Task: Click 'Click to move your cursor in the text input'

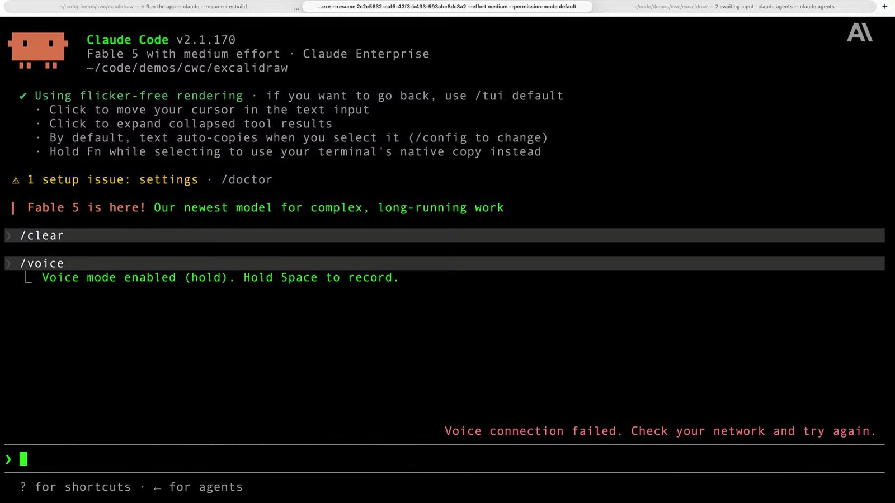Action: 209,110
